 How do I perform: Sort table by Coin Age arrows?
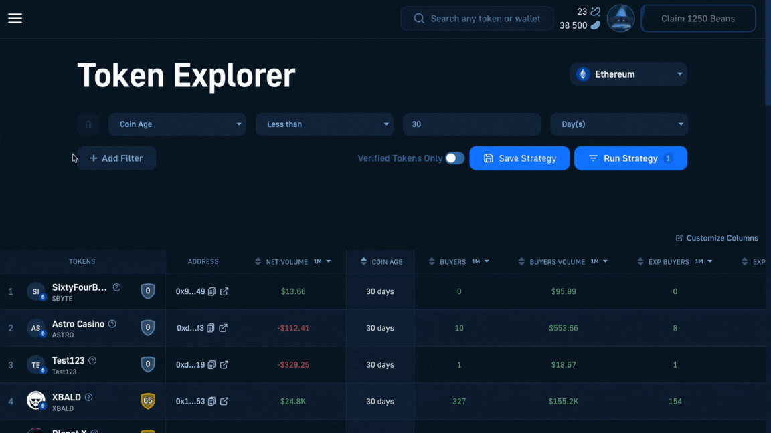364,262
